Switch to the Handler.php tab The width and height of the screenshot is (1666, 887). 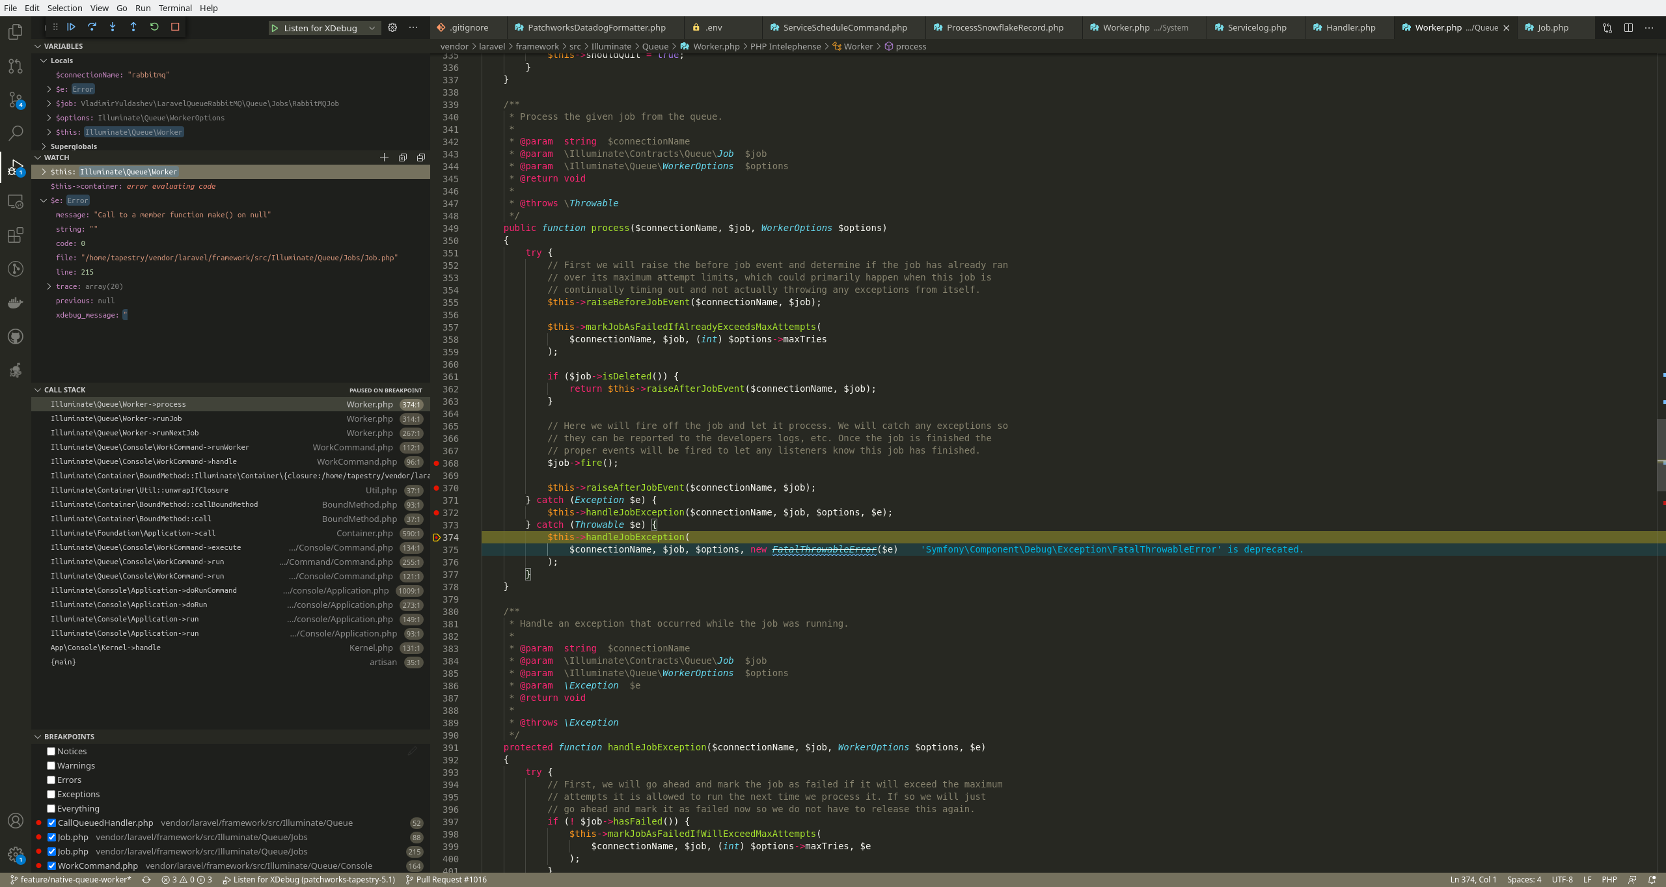[x=1350, y=27]
